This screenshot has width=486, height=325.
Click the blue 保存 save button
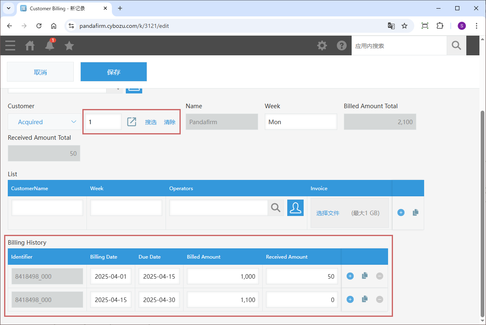[x=114, y=72]
